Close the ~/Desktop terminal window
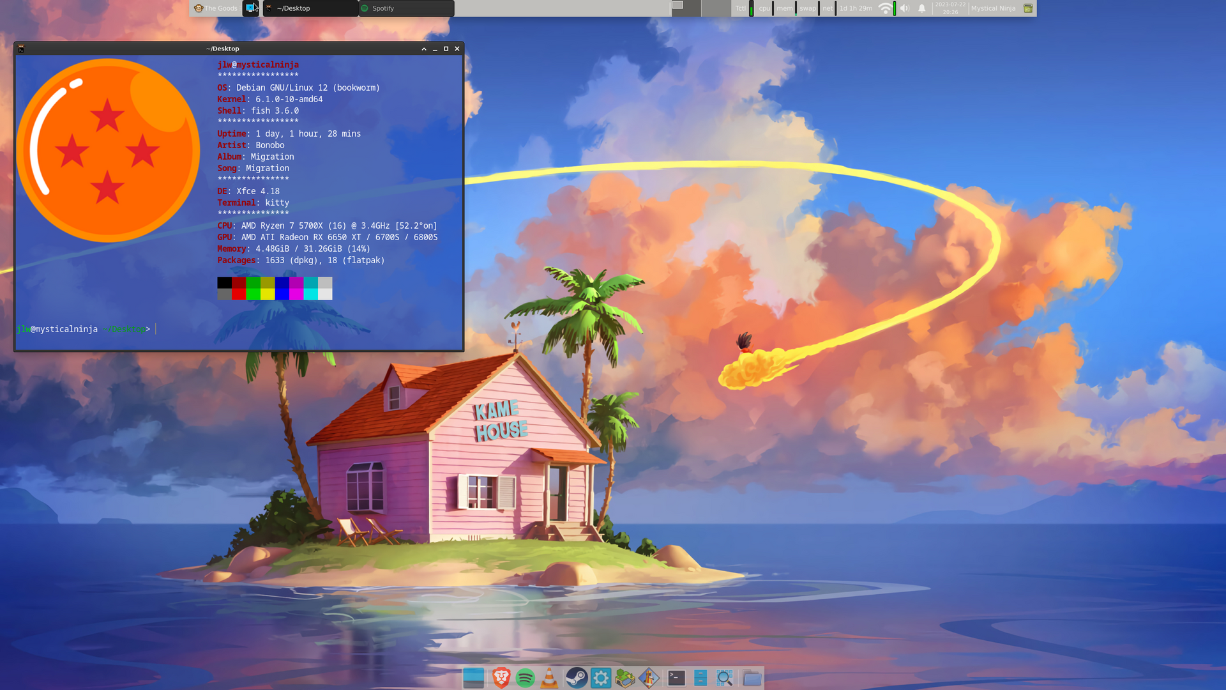 pos(457,49)
